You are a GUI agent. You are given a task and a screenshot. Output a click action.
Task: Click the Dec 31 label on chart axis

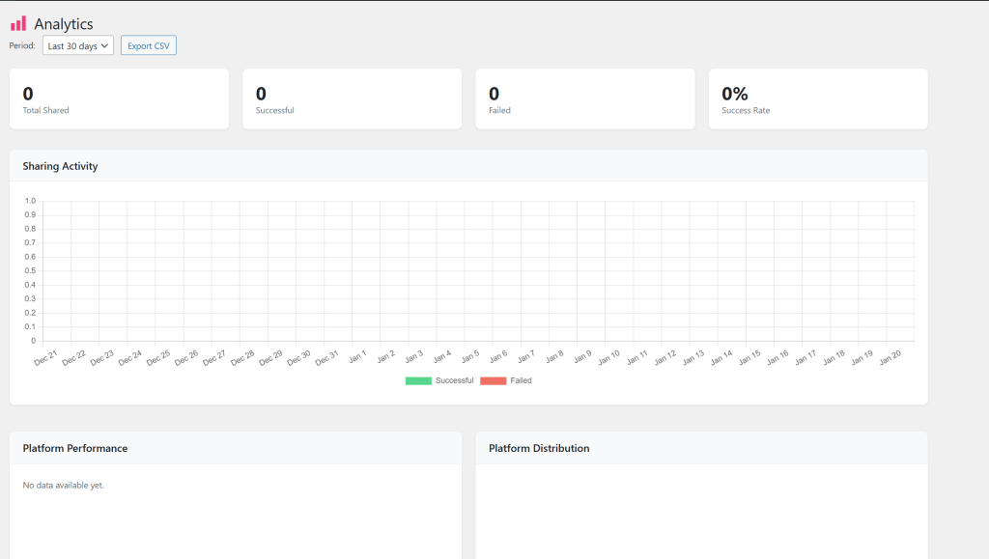click(x=326, y=358)
